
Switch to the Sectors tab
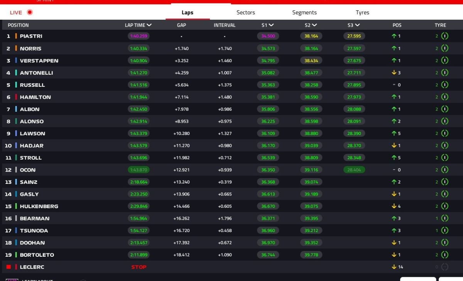[246, 12]
